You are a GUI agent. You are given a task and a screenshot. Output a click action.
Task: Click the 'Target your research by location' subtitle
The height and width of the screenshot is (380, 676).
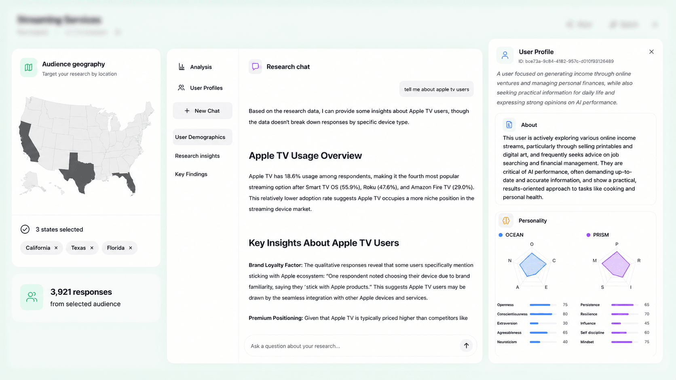point(80,74)
